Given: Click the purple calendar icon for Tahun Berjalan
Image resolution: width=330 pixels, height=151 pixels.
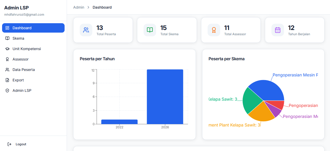Looking at the screenshot, I should [x=278, y=30].
